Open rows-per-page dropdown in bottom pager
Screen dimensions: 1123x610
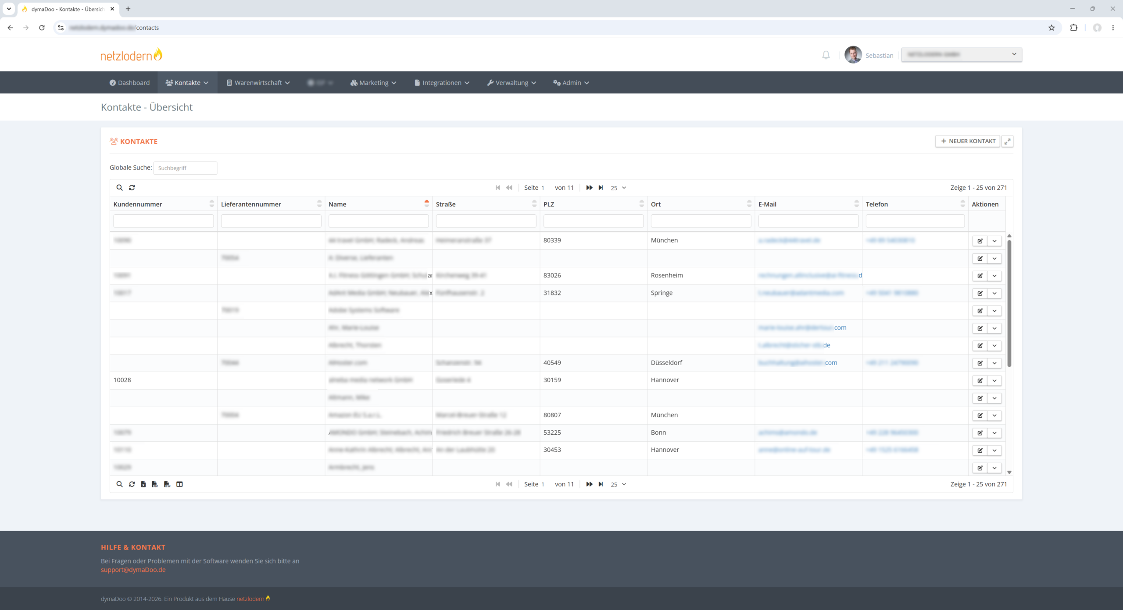tap(619, 484)
